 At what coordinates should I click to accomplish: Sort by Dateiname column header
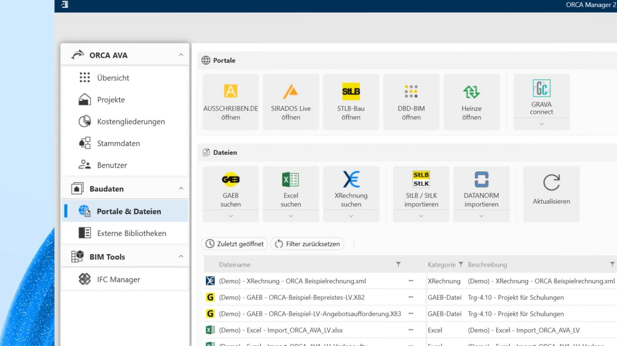point(234,265)
